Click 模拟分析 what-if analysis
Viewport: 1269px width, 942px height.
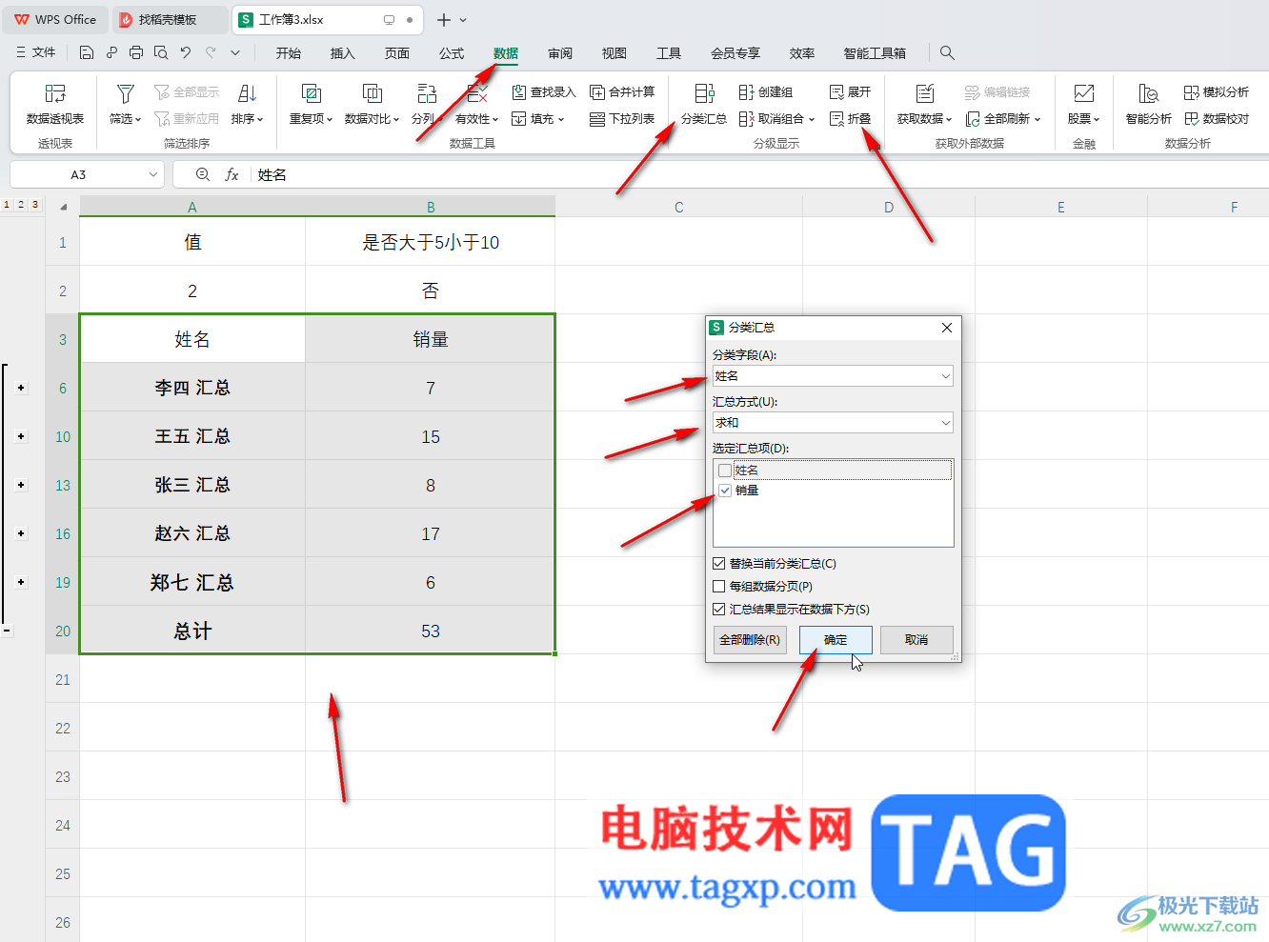(1217, 92)
